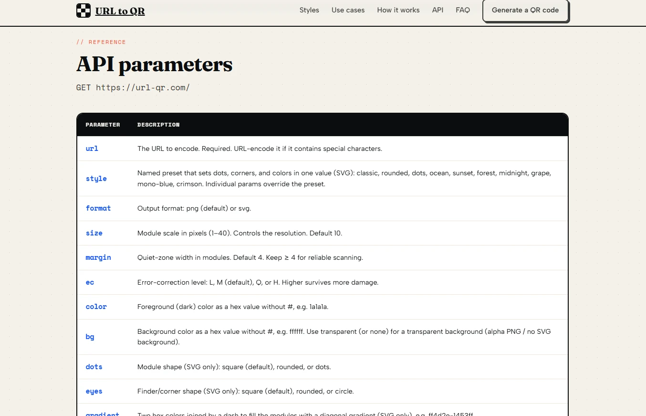
Task: Click the // REFERENCE label
Action: (x=101, y=42)
